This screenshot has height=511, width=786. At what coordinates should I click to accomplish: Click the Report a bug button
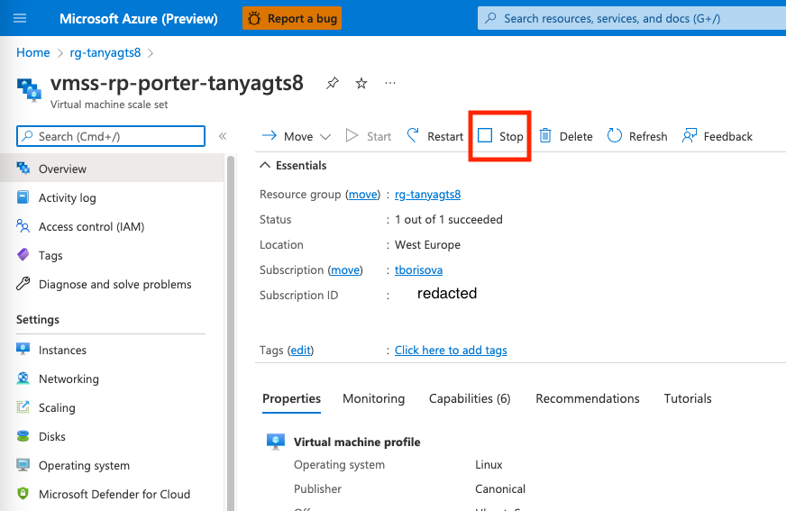[x=292, y=18]
